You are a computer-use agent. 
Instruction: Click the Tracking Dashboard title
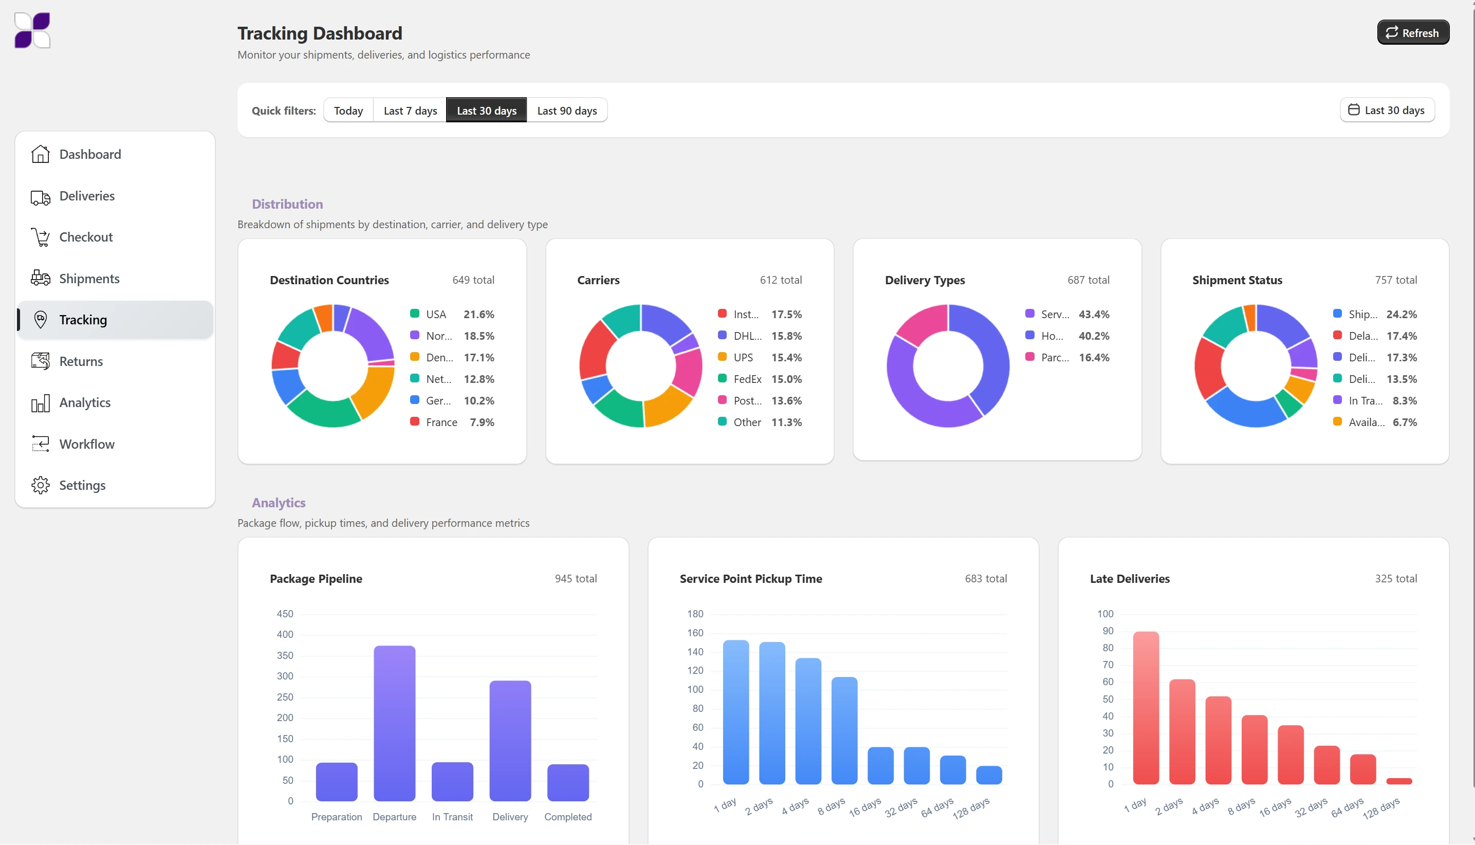click(x=320, y=33)
